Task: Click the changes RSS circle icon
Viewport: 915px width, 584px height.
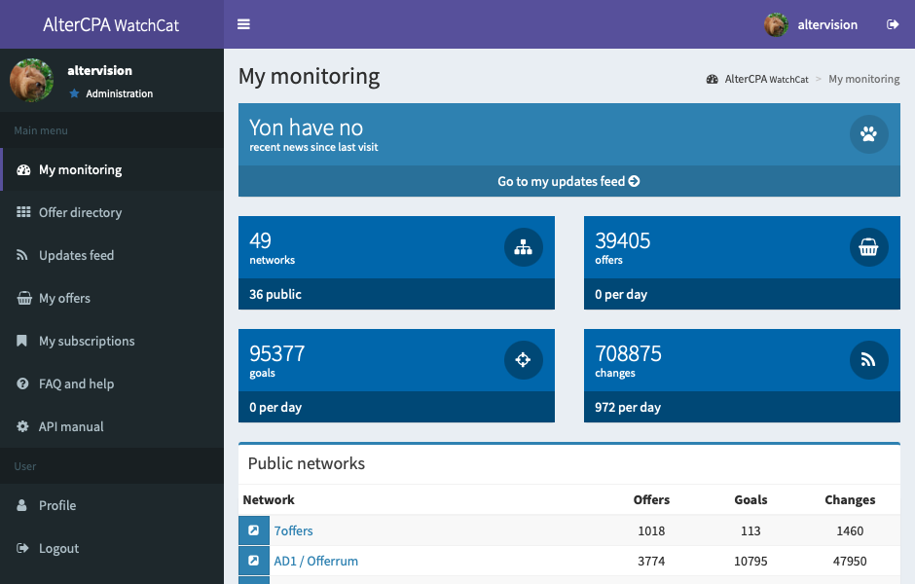Action: pyautogui.click(x=869, y=360)
